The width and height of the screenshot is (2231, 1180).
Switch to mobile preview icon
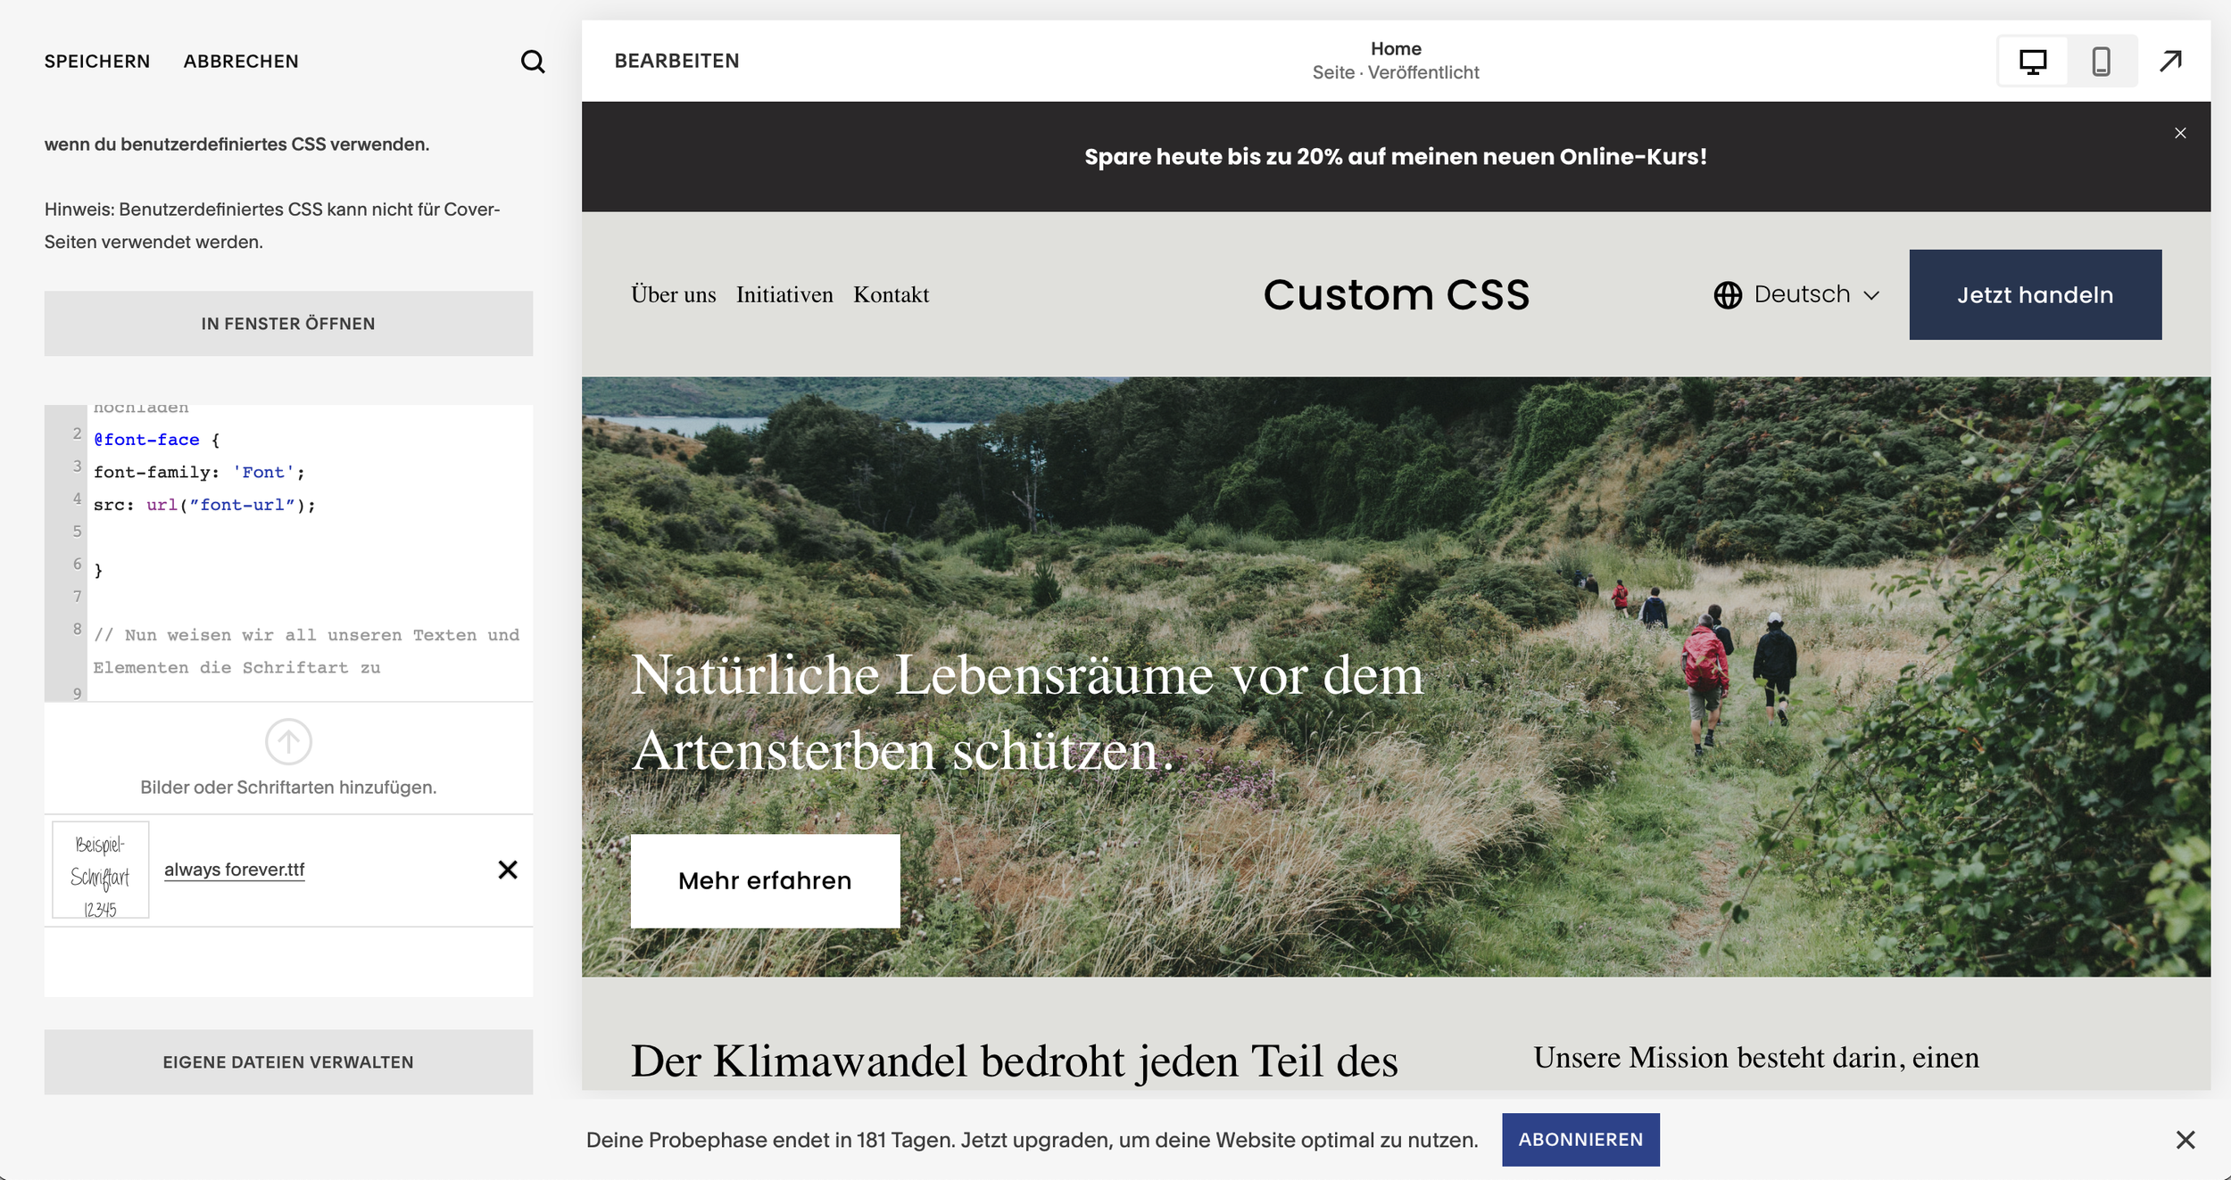click(x=2102, y=62)
